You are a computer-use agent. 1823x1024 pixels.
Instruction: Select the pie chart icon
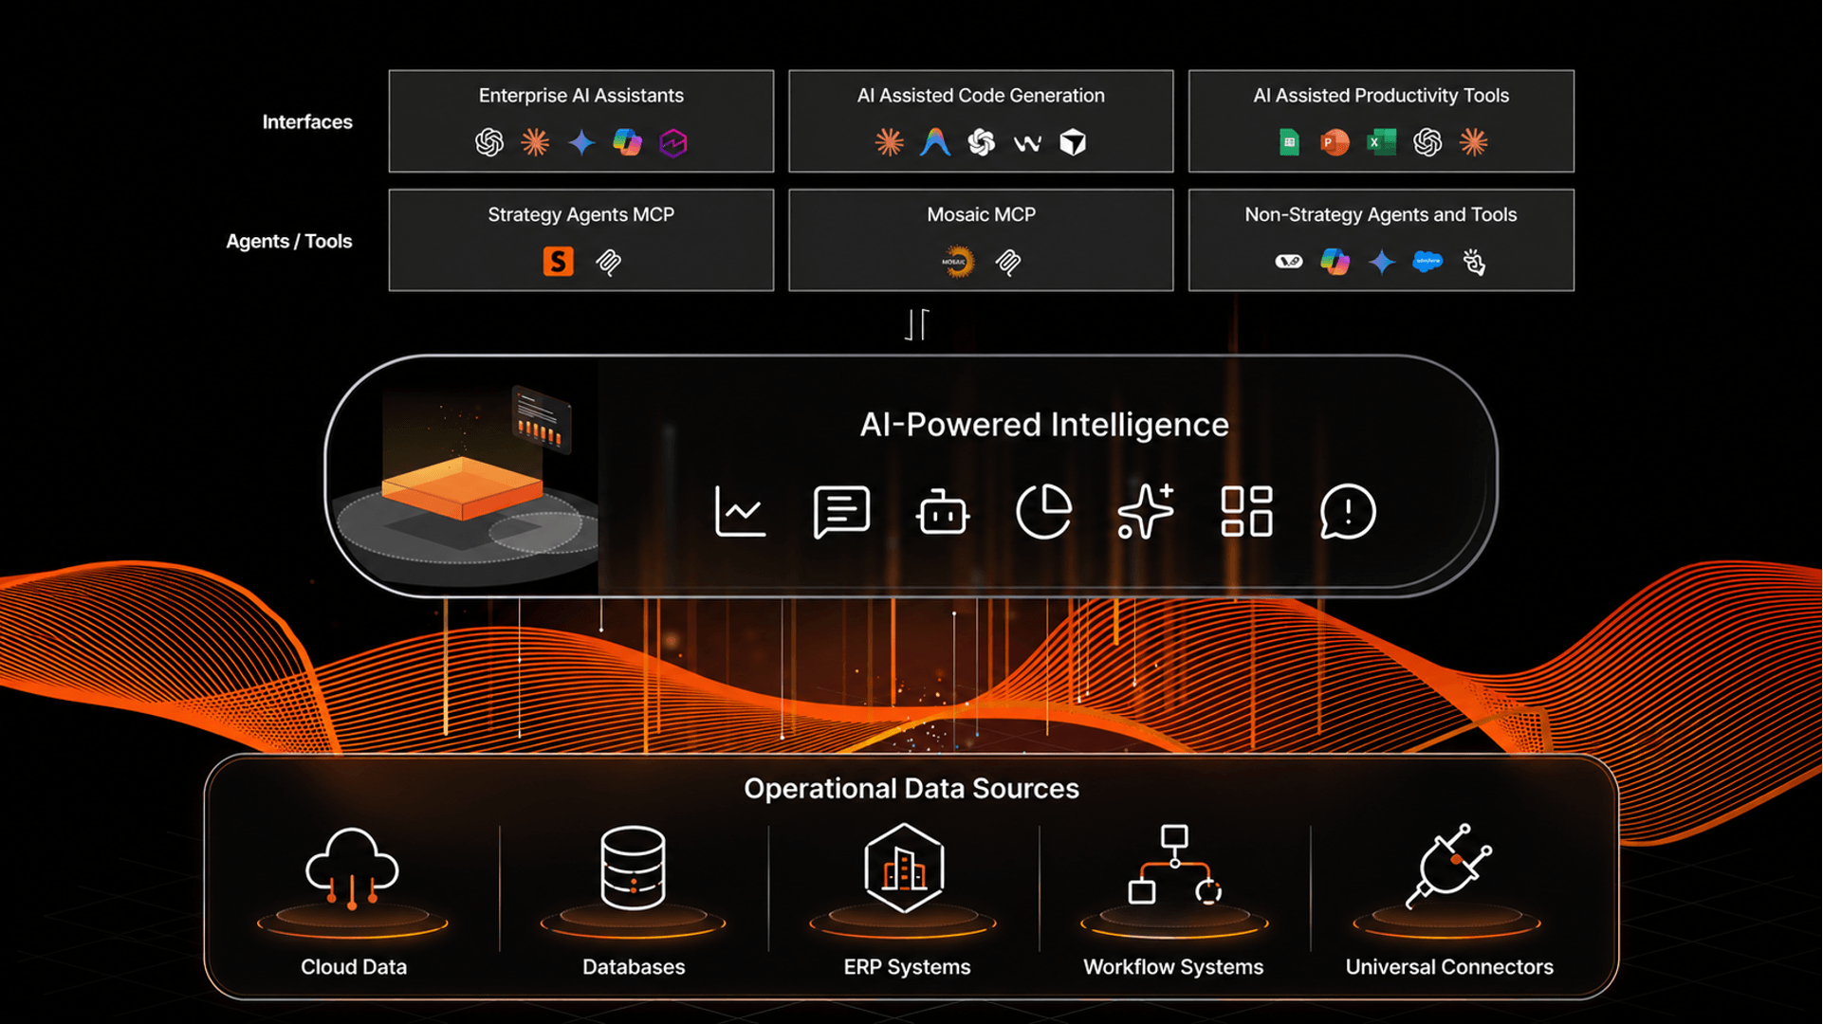pyautogui.click(x=1043, y=512)
